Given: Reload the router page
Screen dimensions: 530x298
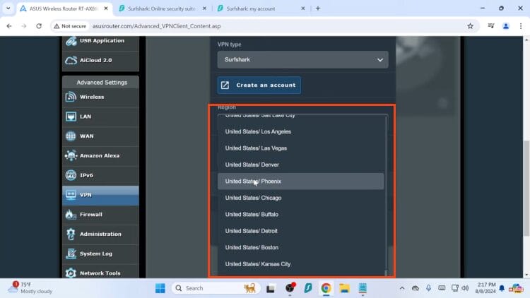Looking at the screenshot, I should (x=39, y=26).
